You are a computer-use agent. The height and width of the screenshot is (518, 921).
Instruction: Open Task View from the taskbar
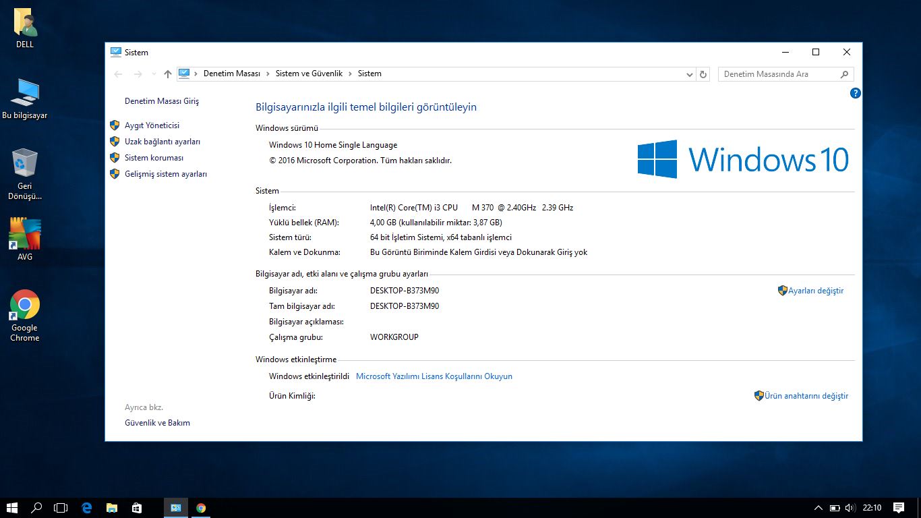pyautogui.click(x=61, y=508)
